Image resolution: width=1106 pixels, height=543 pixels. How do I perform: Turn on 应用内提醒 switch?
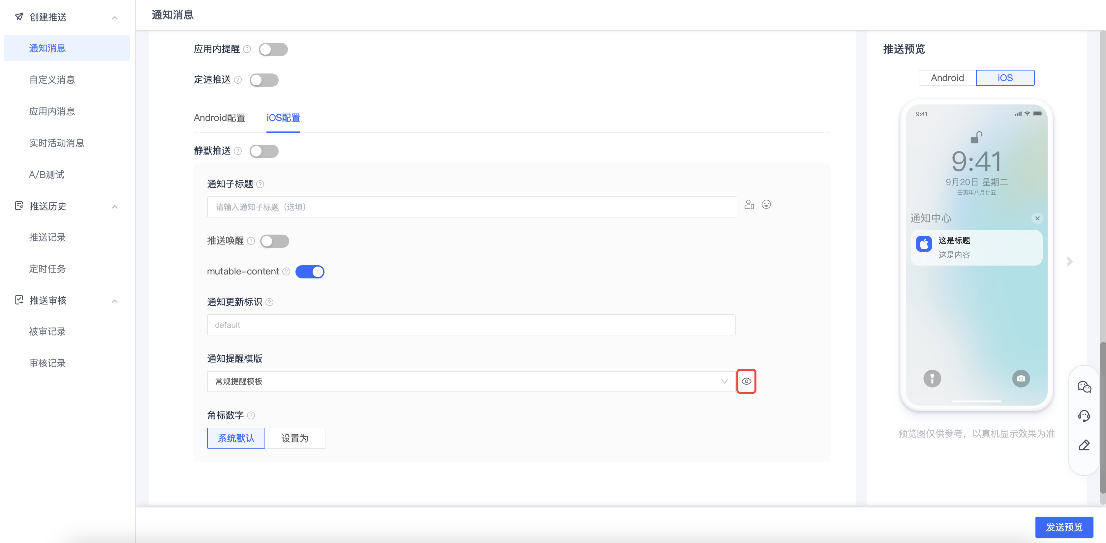273,49
